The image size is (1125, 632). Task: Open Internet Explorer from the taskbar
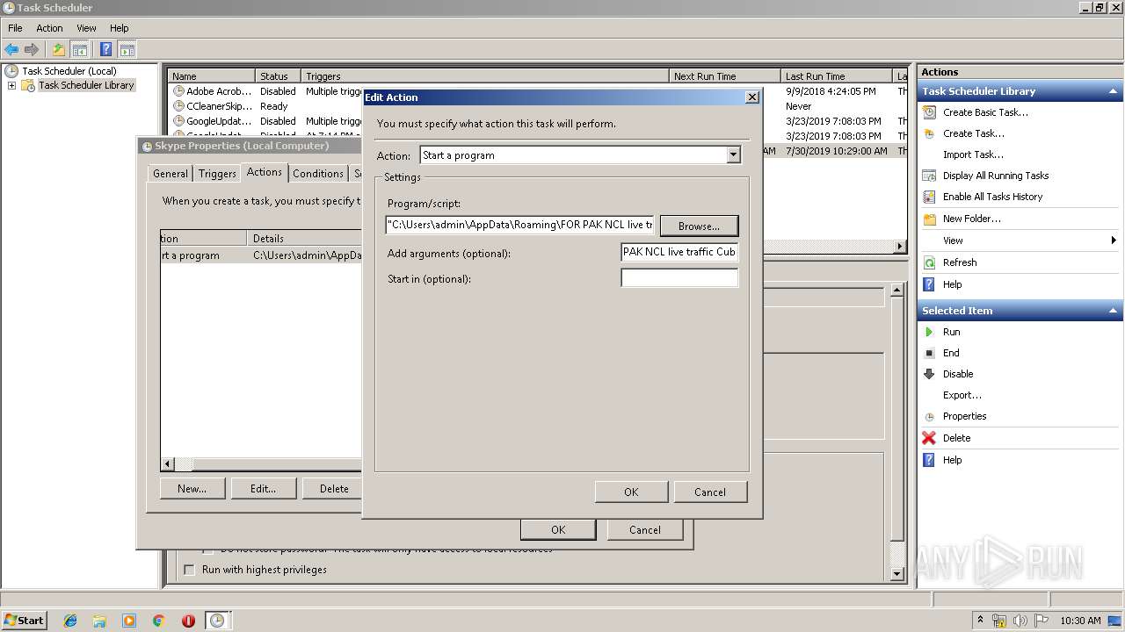pyautogui.click(x=70, y=621)
